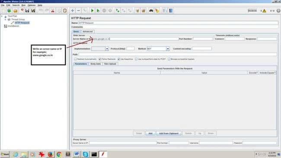Open Skype from the taskbar
The image size is (281, 158).
point(86,154)
